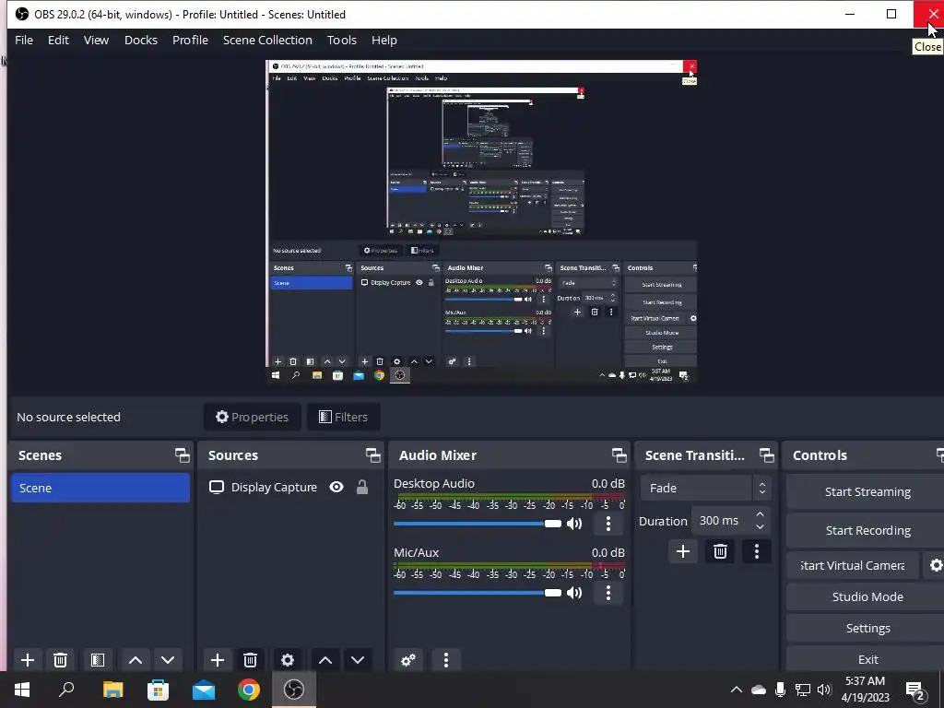The image size is (944, 708).
Task: Open the Help menu
Action: [384, 41]
